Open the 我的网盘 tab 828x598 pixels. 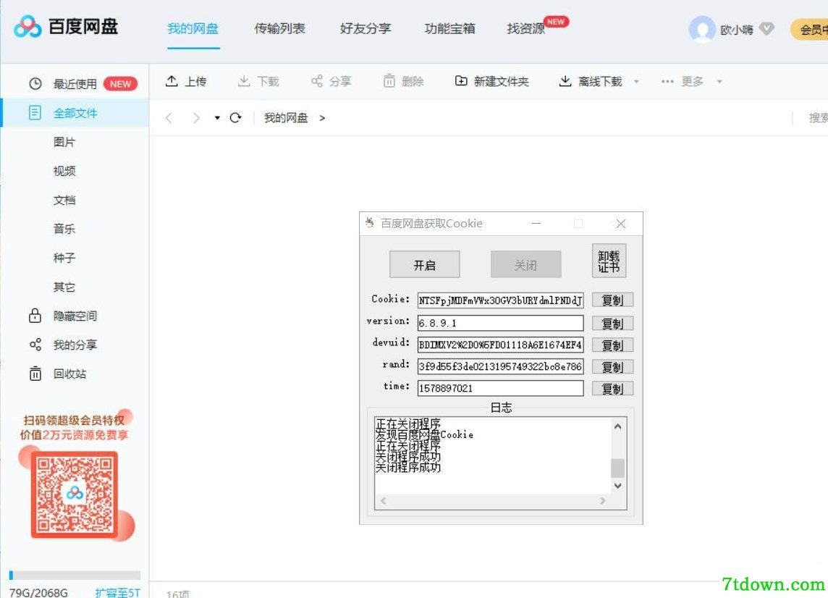tap(193, 28)
